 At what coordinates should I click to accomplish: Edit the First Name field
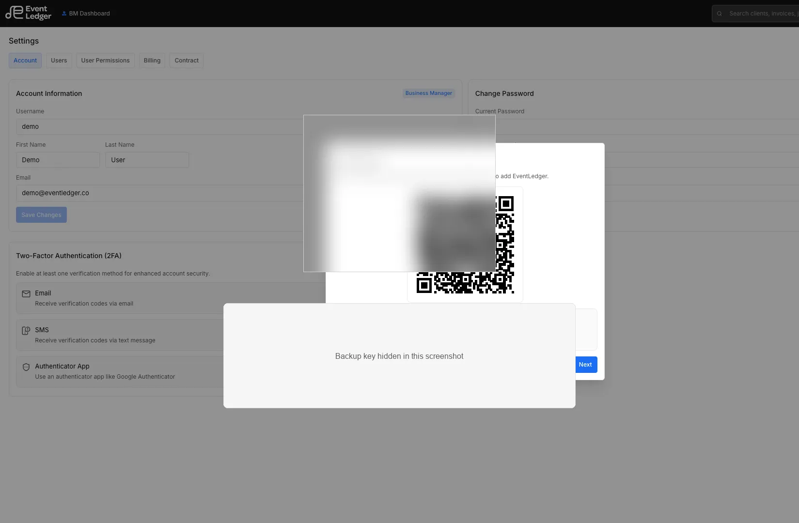(58, 160)
